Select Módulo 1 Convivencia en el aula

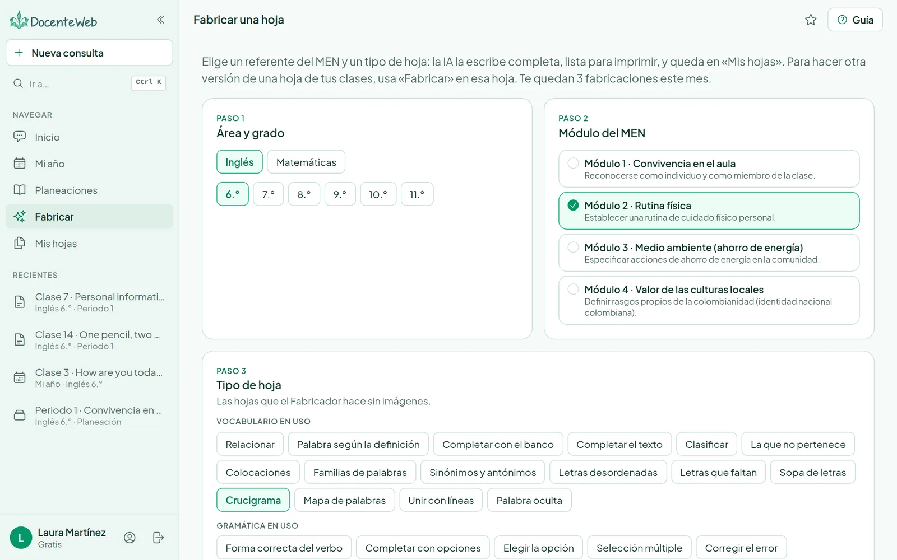tap(709, 169)
